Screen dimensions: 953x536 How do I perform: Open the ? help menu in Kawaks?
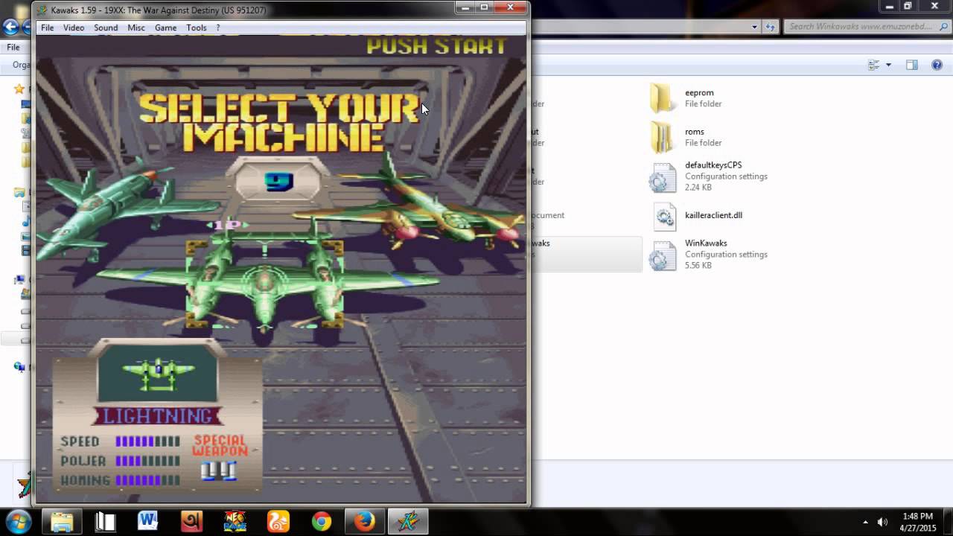[218, 28]
